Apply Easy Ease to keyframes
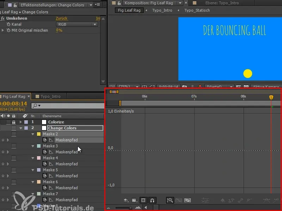The image size is (282, 211). click(267, 200)
